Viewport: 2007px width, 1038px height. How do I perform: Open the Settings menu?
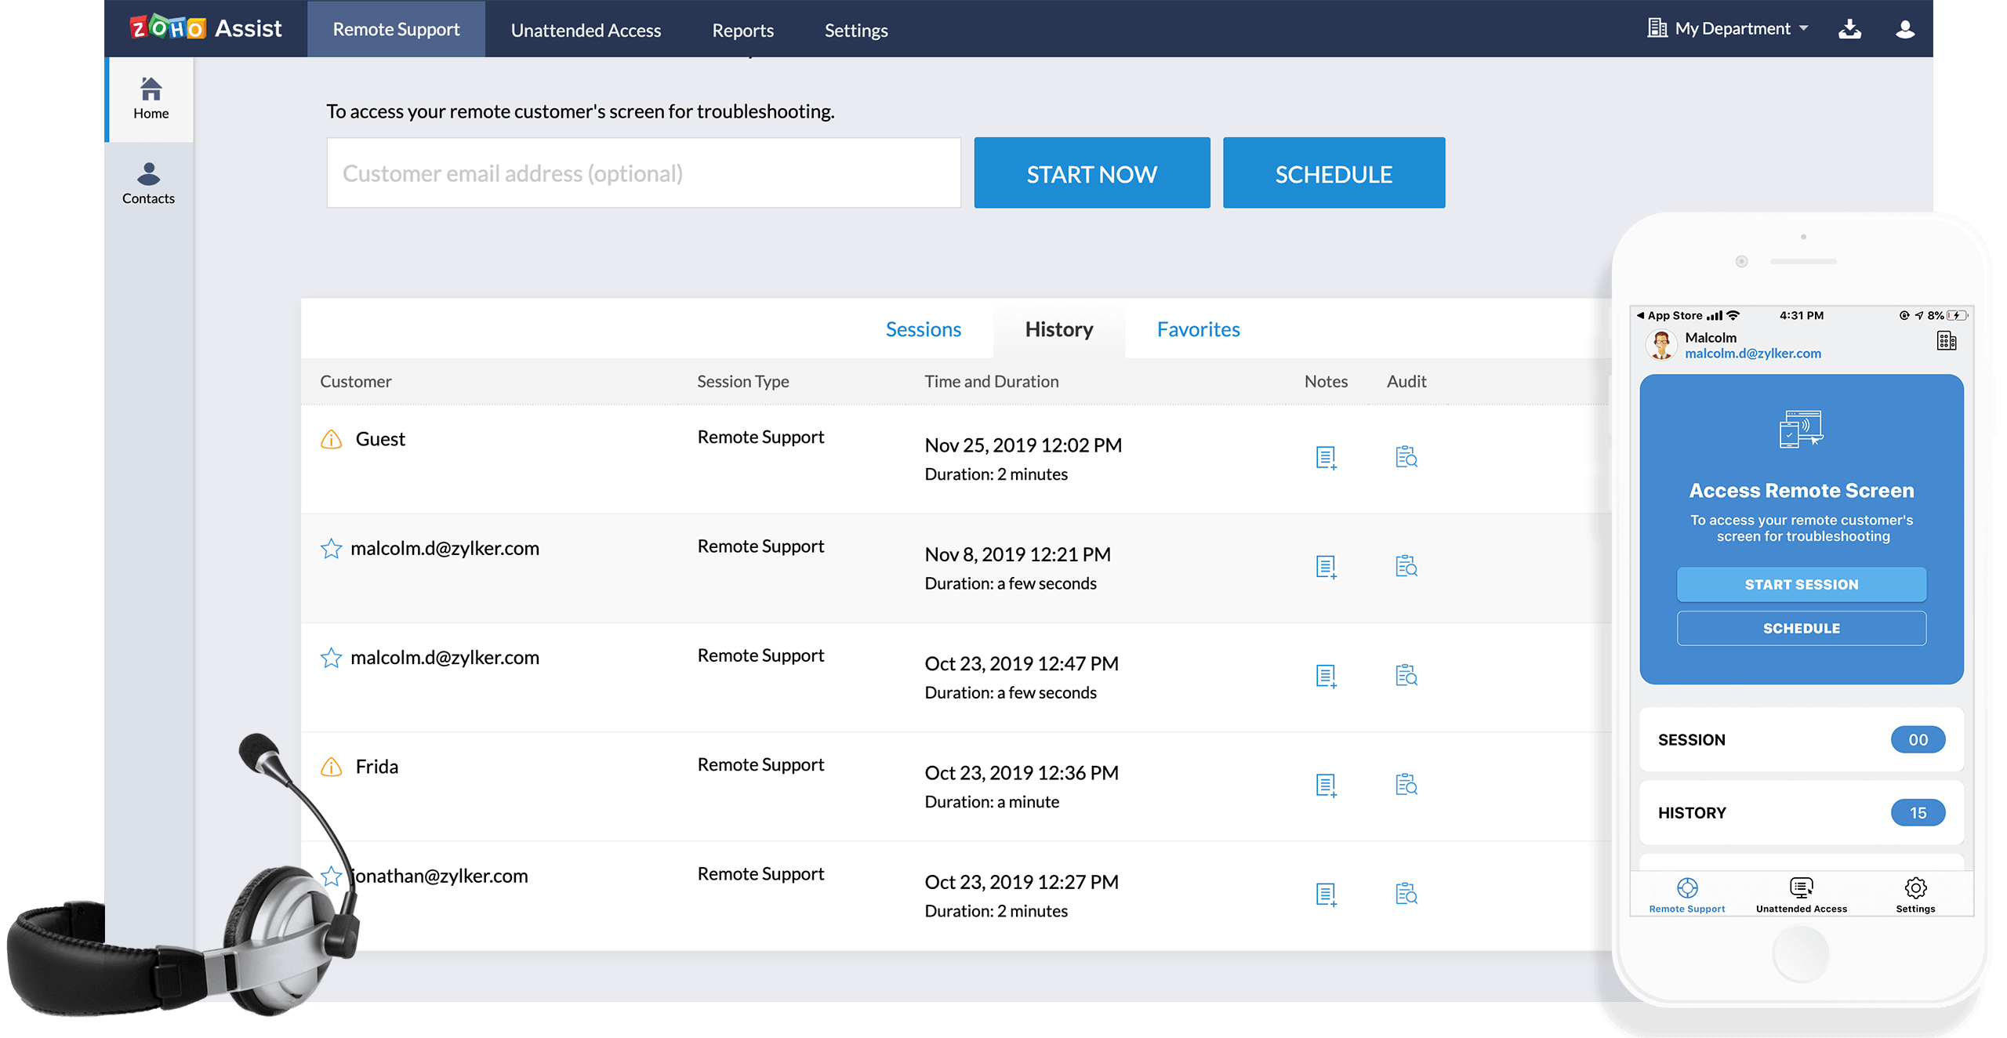[x=856, y=30]
